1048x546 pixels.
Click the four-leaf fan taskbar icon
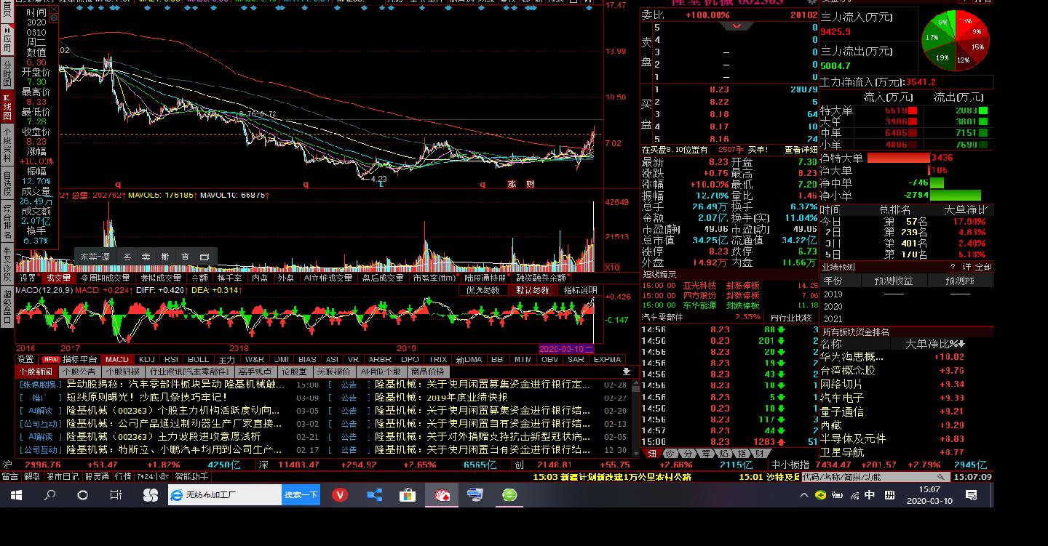point(151,495)
